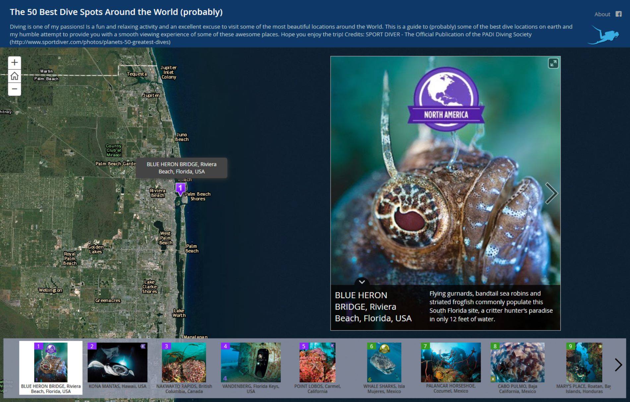630x402 pixels.
Task: Select Mary's Place, Roatan thumbnail
Action: [584, 368]
